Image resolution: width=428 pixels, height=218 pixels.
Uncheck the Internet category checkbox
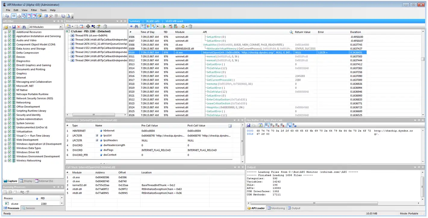[x=10, y=78]
